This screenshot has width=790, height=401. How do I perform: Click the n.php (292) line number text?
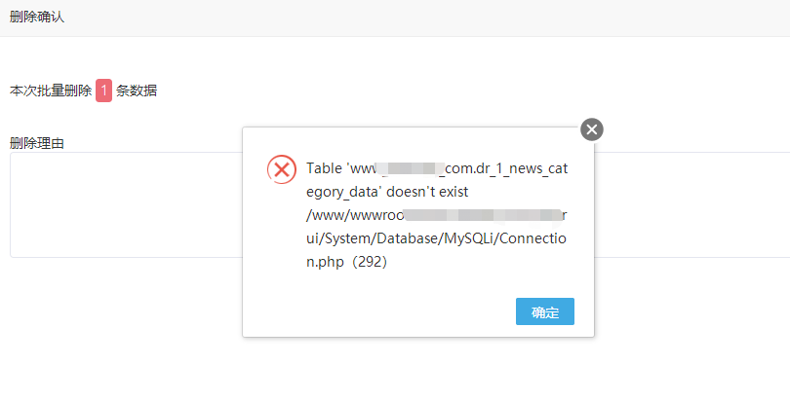[346, 262]
